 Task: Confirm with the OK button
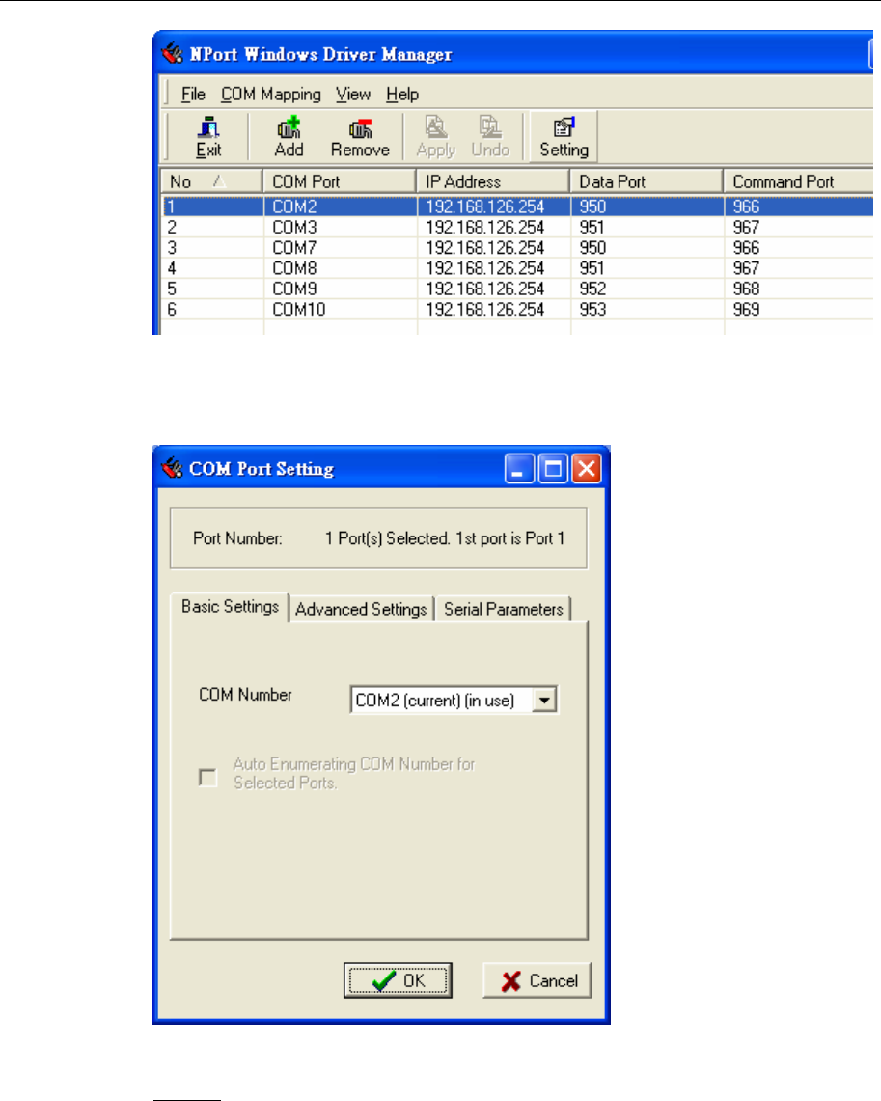tap(398, 980)
